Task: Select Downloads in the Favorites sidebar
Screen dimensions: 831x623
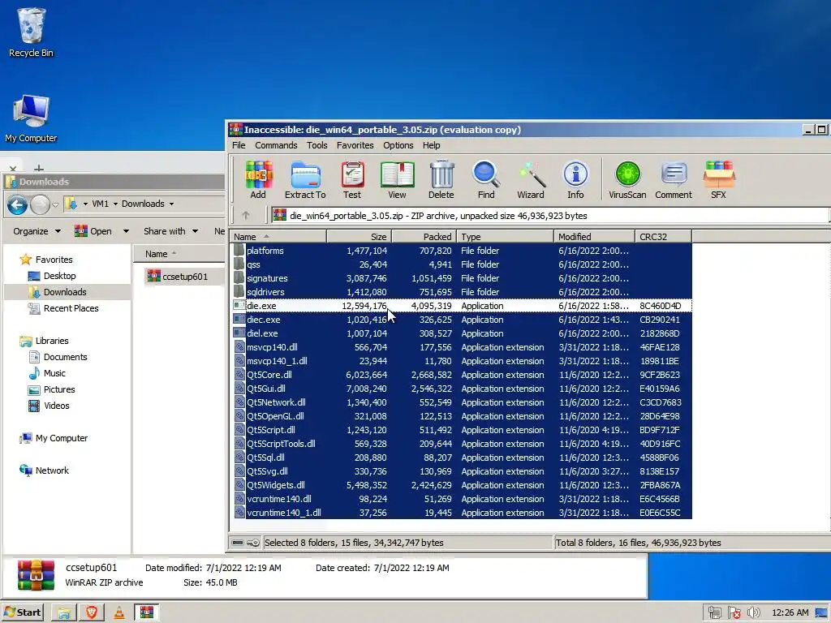Action: pos(65,292)
